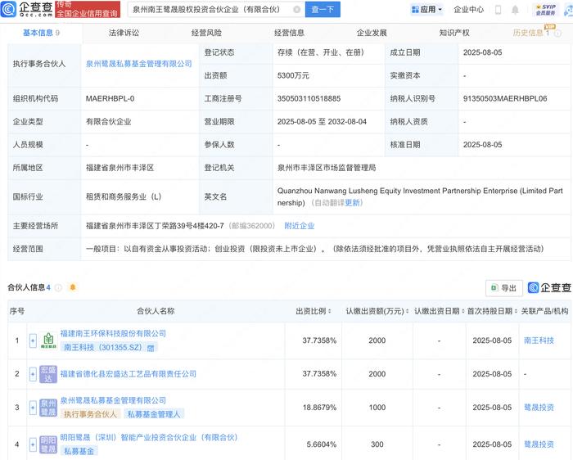Image resolution: width=573 pixels, height=460 pixels.
Task: Click 登记机关 value 泉州市丰泽区市场监督管理局
Action: (327, 168)
